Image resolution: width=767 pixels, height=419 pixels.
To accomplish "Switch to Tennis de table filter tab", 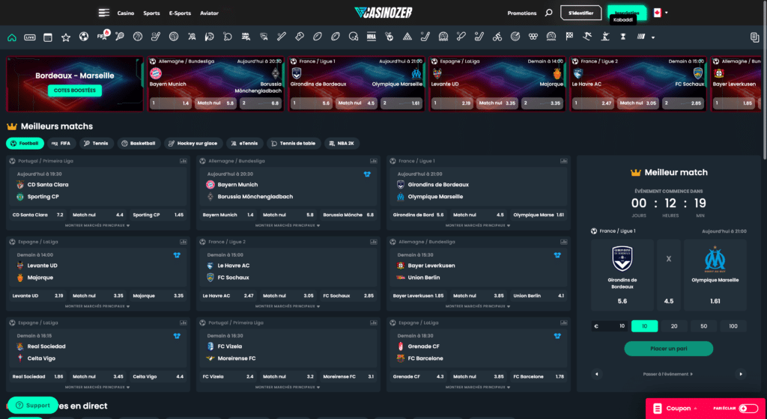I will pyautogui.click(x=294, y=144).
